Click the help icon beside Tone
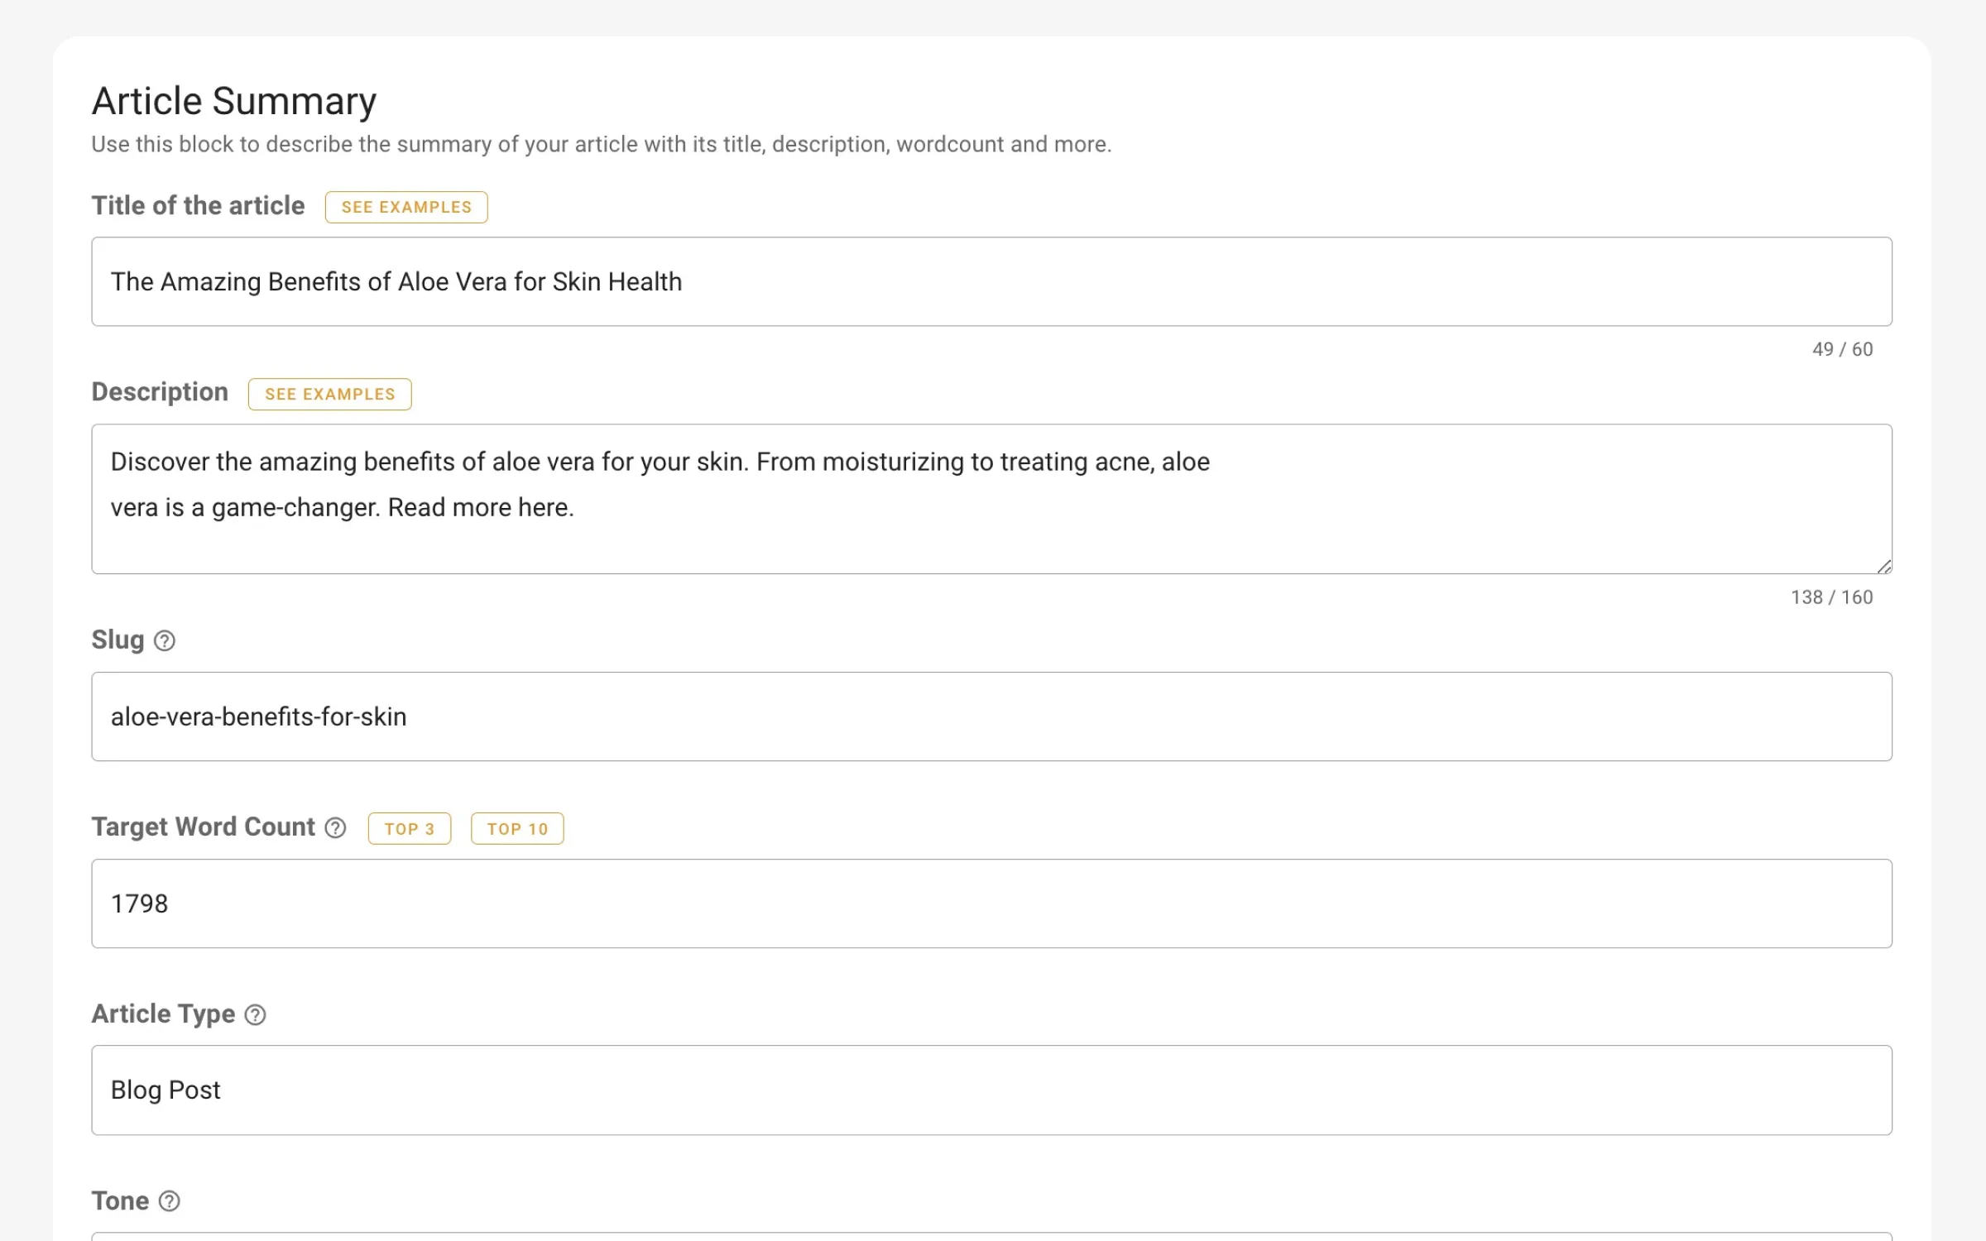Image resolution: width=1986 pixels, height=1241 pixels. [x=170, y=1201]
